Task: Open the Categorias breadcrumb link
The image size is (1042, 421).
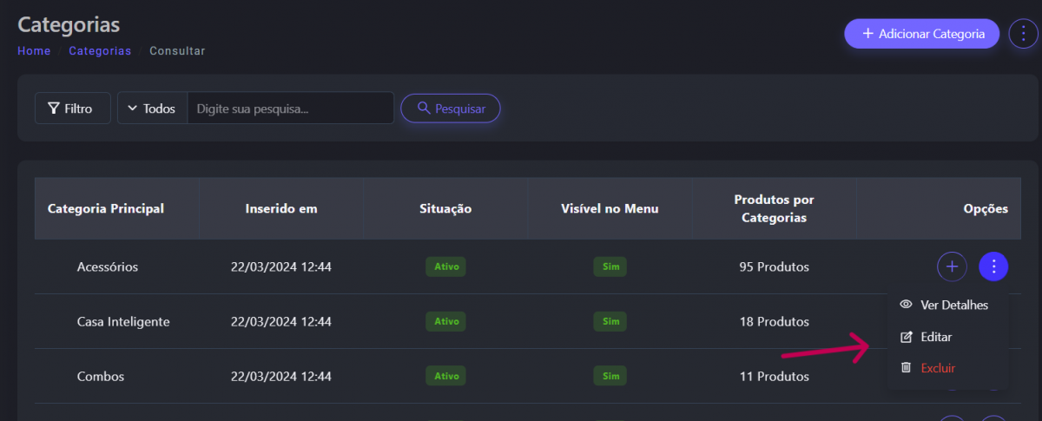Action: click(x=100, y=51)
